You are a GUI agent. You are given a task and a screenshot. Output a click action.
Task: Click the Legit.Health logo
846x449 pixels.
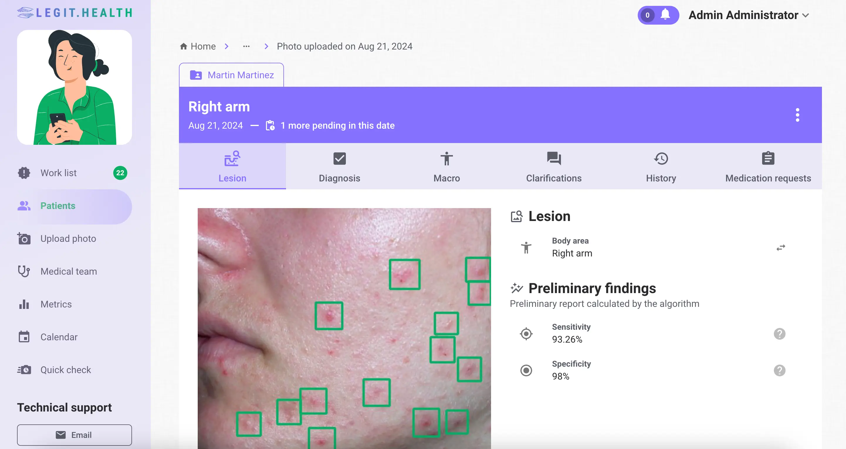coord(74,13)
